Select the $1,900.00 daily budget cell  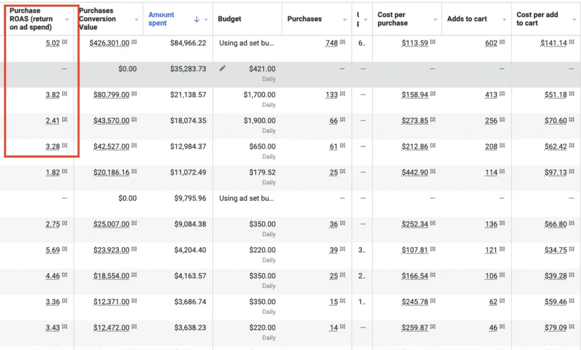[x=259, y=121]
